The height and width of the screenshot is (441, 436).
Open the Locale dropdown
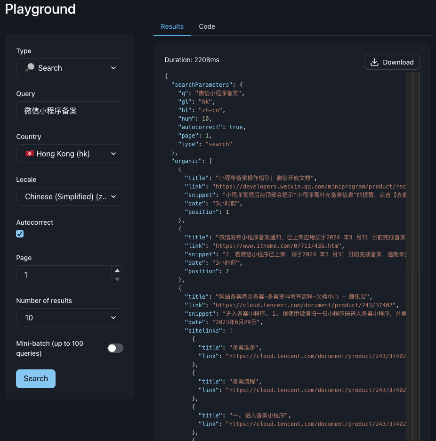pos(70,196)
